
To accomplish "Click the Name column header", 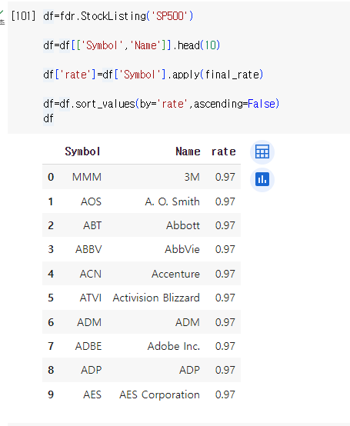I will 188,151.
